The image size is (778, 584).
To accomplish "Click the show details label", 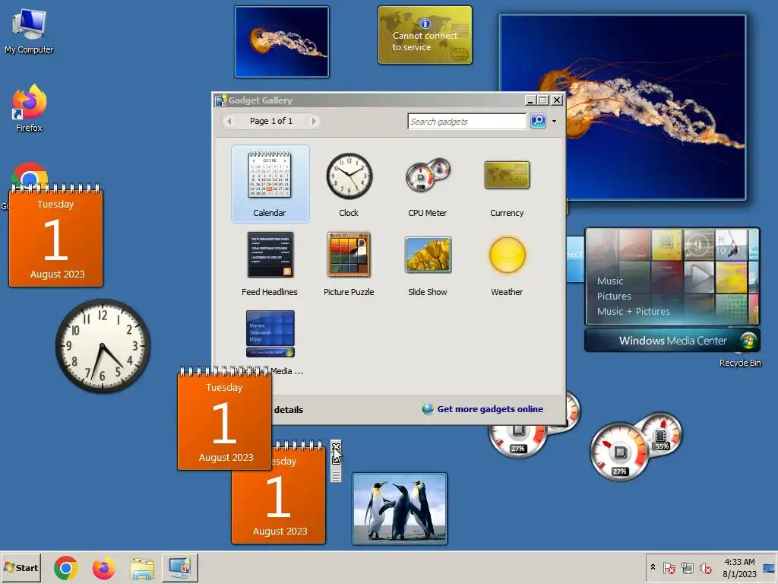I will (288, 410).
